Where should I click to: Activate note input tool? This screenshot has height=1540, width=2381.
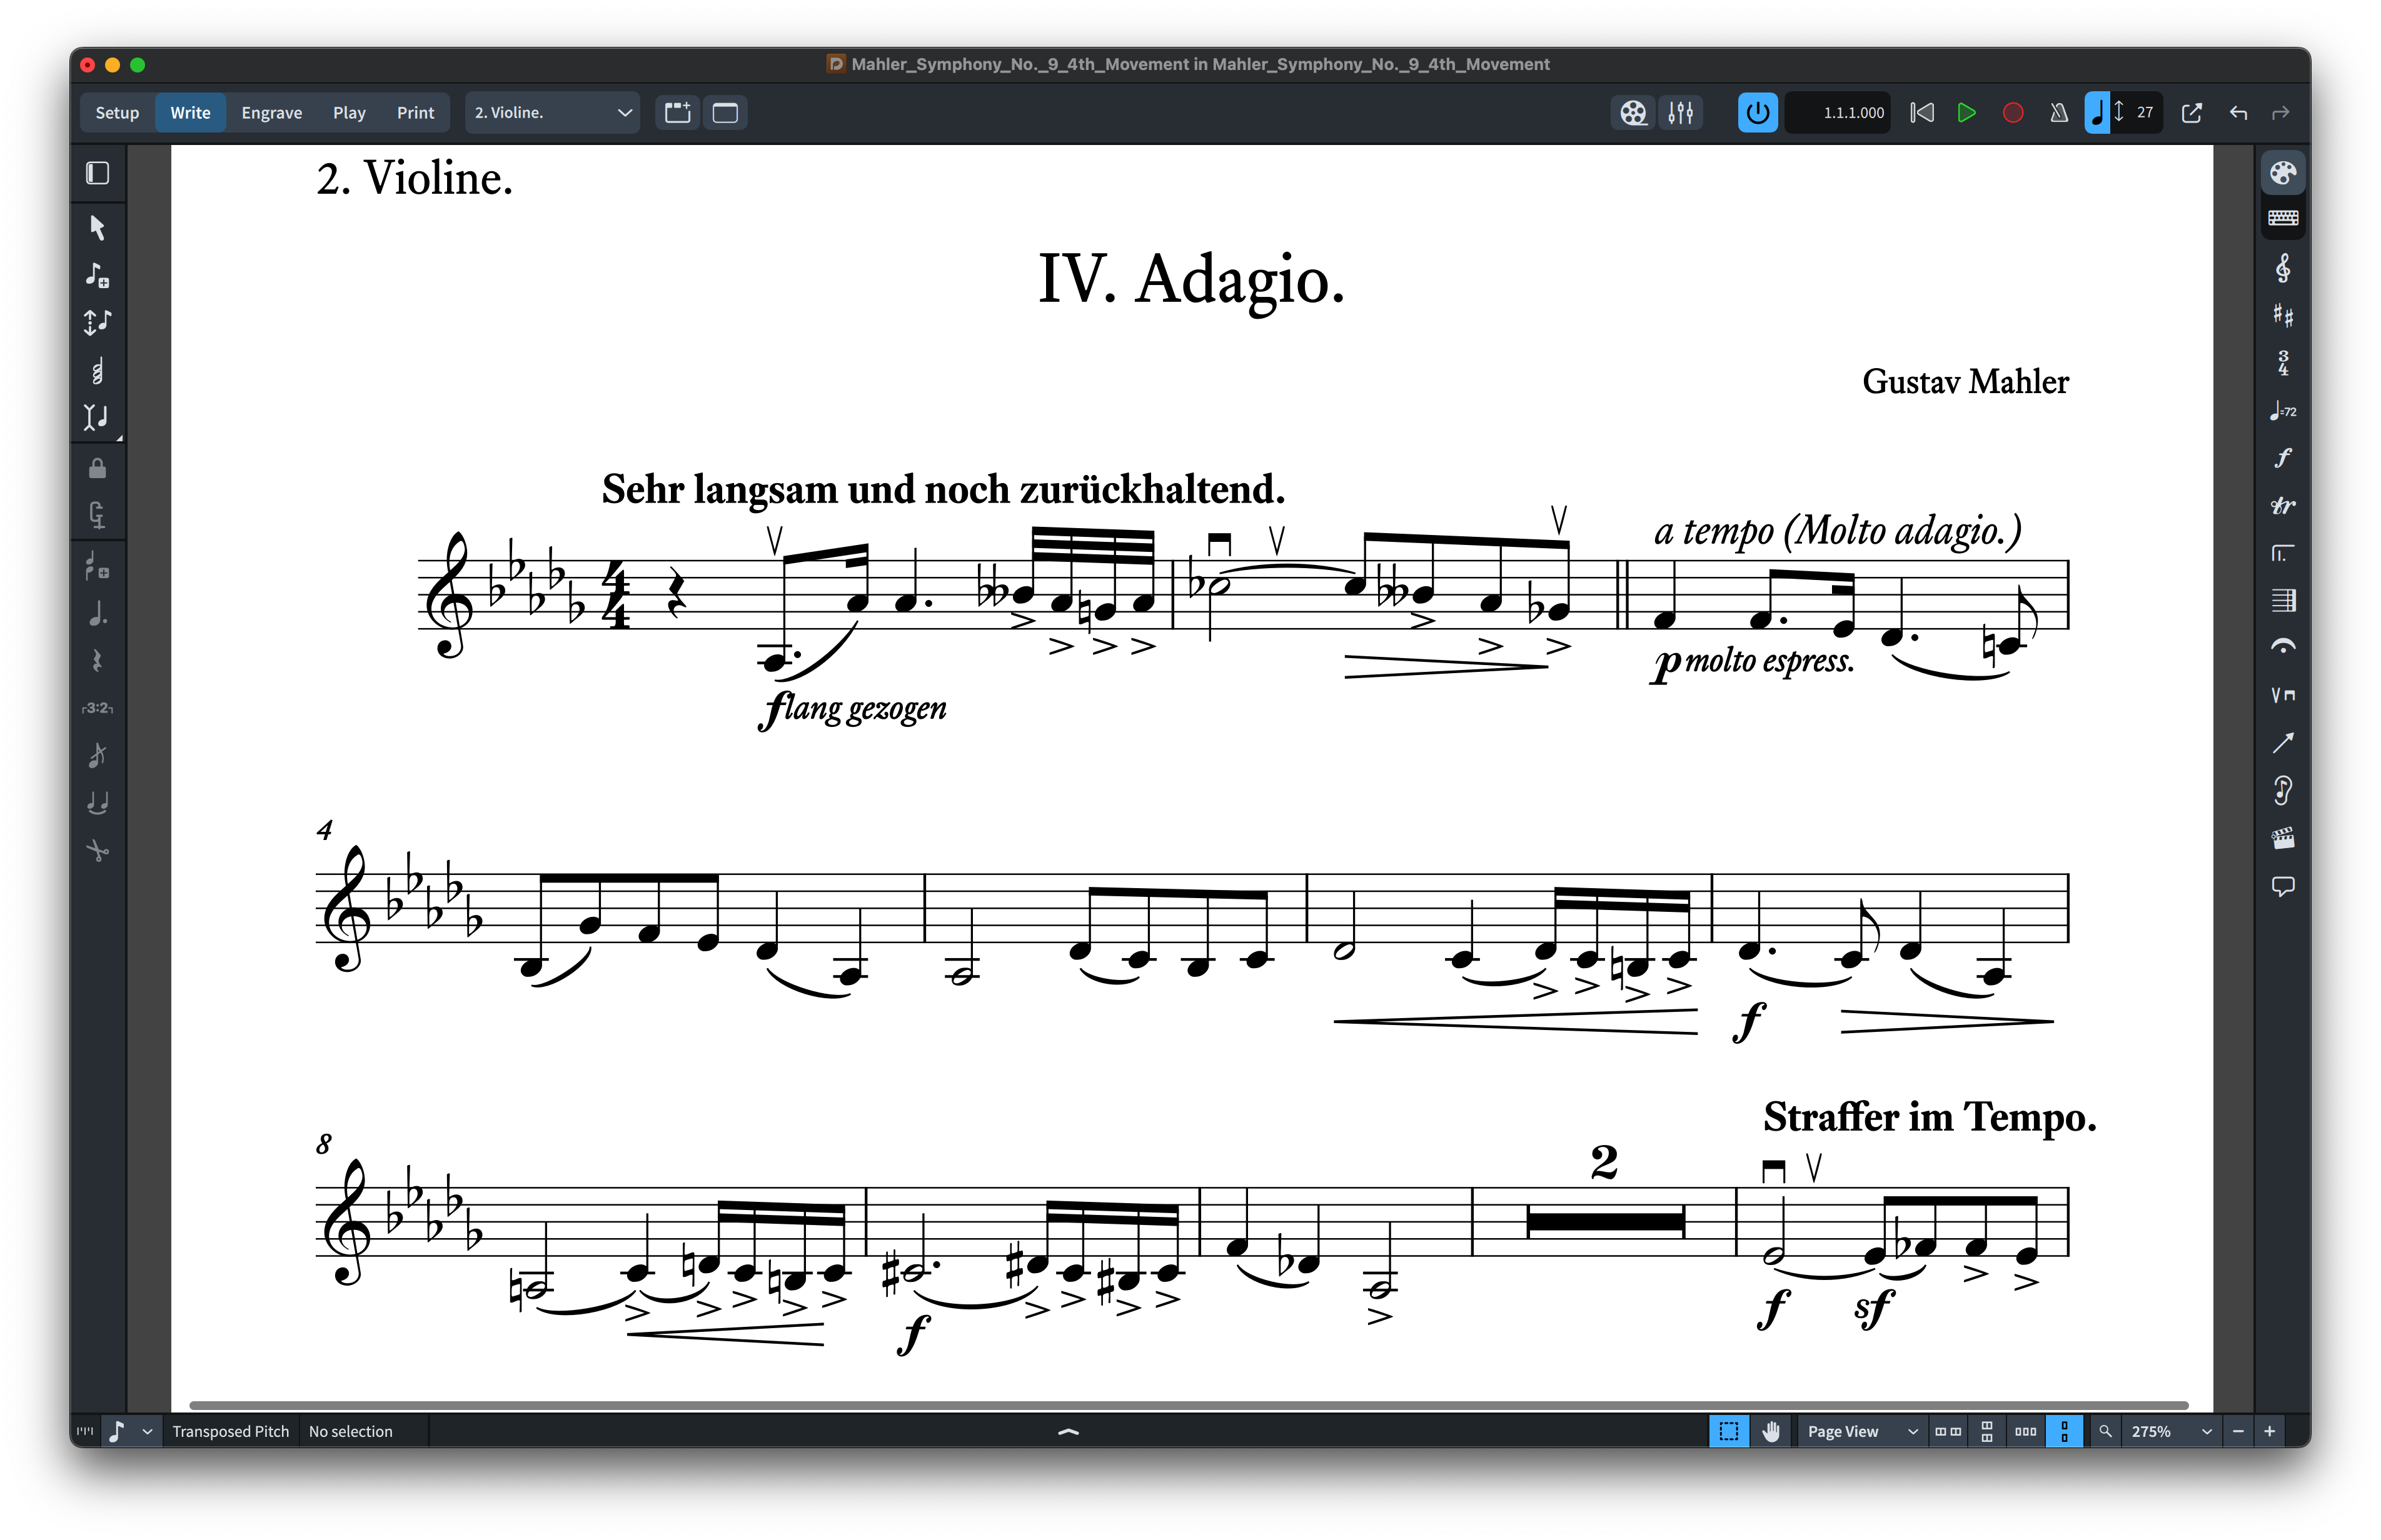[x=97, y=274]
